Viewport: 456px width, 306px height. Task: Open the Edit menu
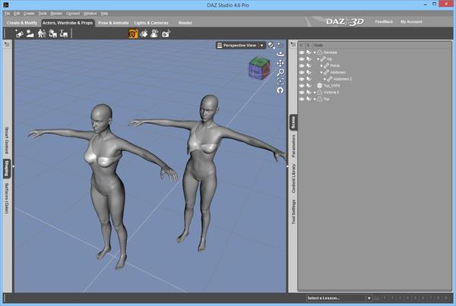point(17,14)
